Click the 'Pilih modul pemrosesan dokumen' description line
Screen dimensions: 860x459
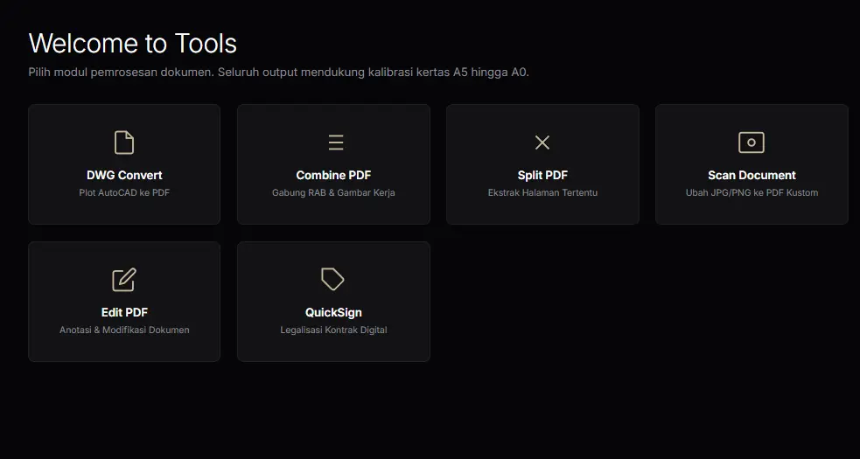[x=278, y=73]
